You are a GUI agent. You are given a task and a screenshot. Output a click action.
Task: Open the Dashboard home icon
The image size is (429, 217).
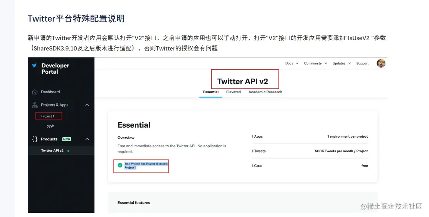(x=35, y=92)
